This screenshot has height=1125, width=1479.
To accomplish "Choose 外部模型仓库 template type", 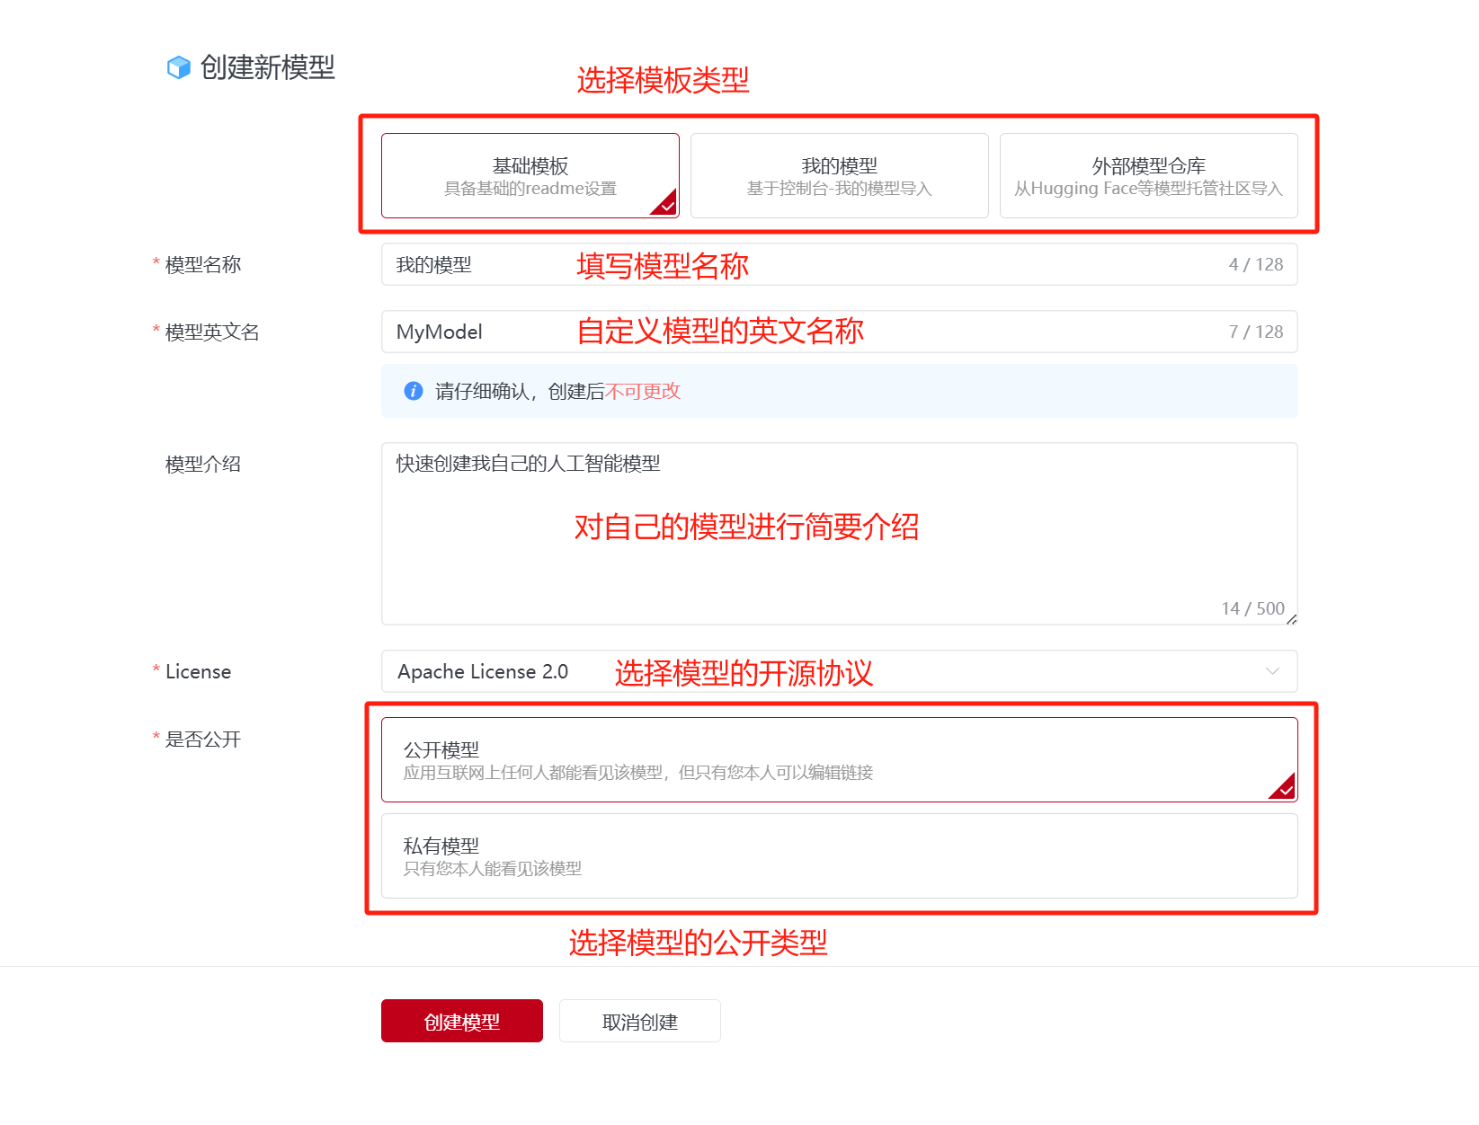I will [1148, 175].
